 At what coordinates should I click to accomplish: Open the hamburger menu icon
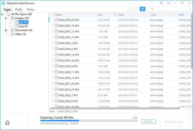click(x=168, y=3)
